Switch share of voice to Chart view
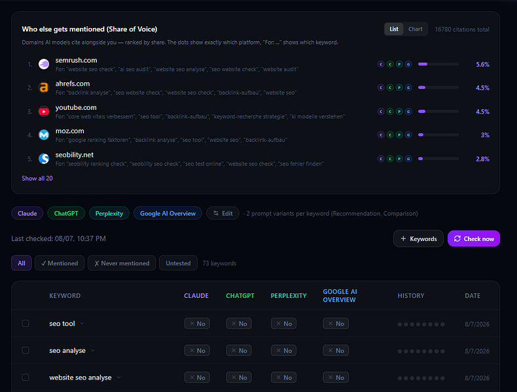This screenshot has height=392, width=517. [416, 29]
